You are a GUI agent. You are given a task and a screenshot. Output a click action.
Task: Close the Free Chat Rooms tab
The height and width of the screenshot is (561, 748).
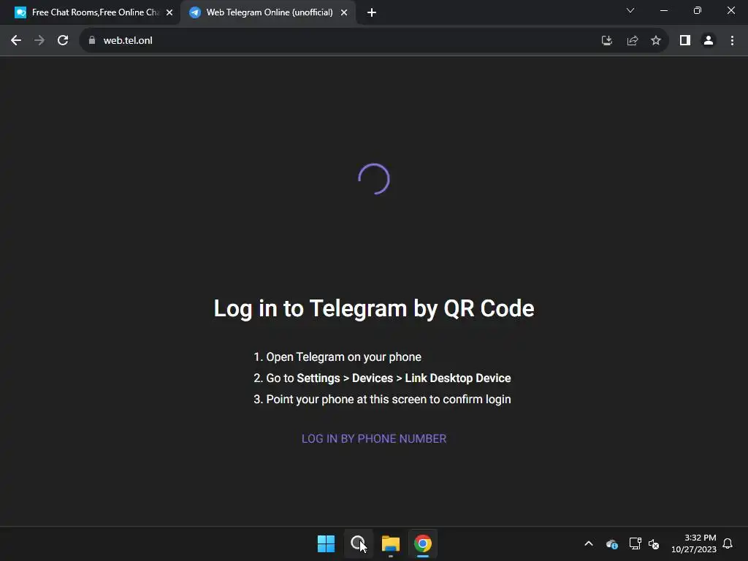[169, 12]
